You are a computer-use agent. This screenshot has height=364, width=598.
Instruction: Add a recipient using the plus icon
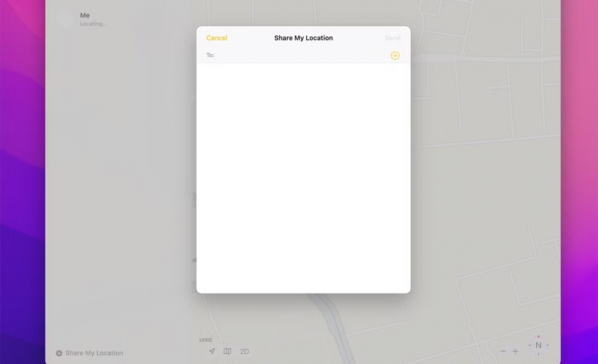point(395,55)
